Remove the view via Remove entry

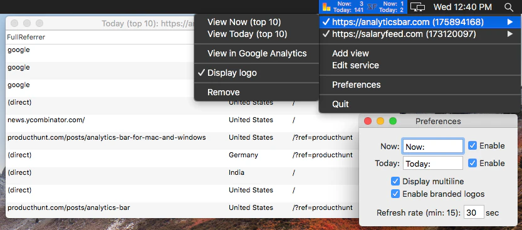click(223, 92)
